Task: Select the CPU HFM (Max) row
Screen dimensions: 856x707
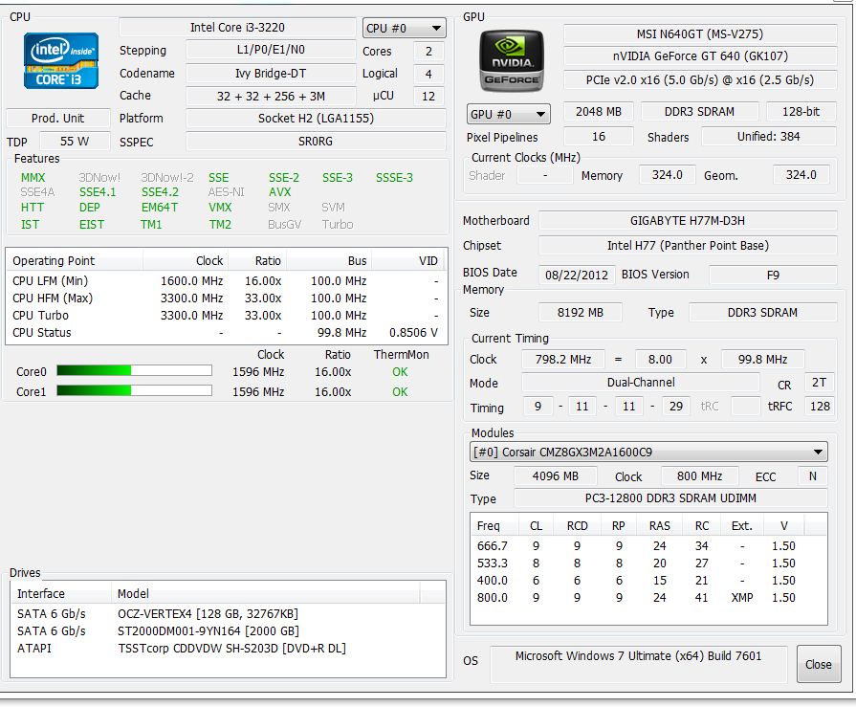Action: (226, 298)
